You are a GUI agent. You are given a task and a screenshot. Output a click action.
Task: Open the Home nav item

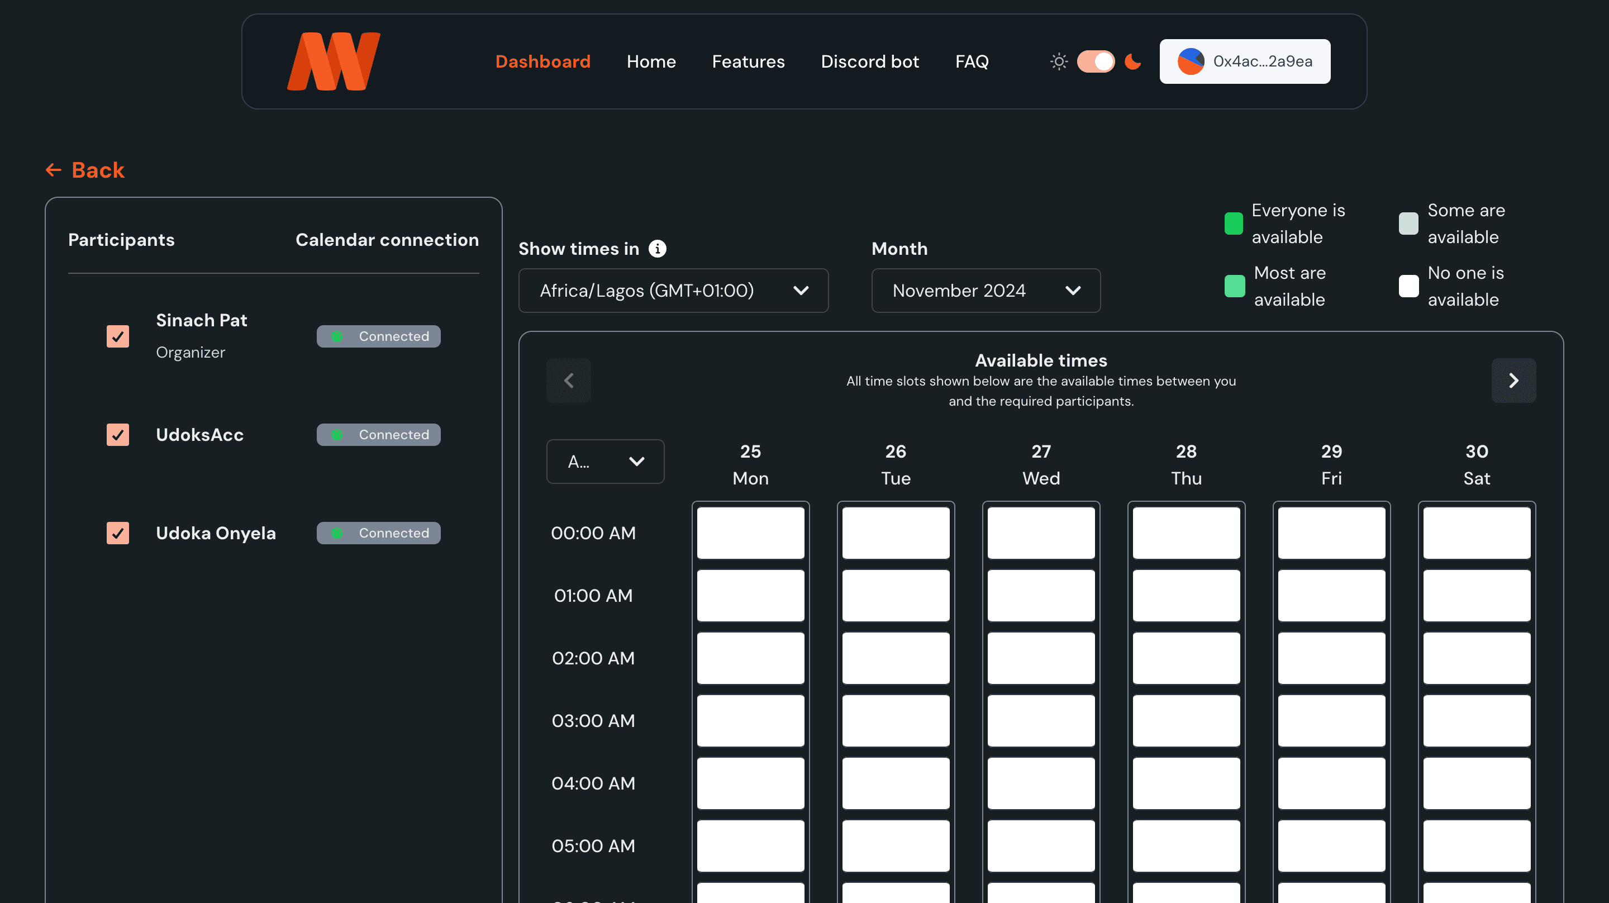click(651, 61)
